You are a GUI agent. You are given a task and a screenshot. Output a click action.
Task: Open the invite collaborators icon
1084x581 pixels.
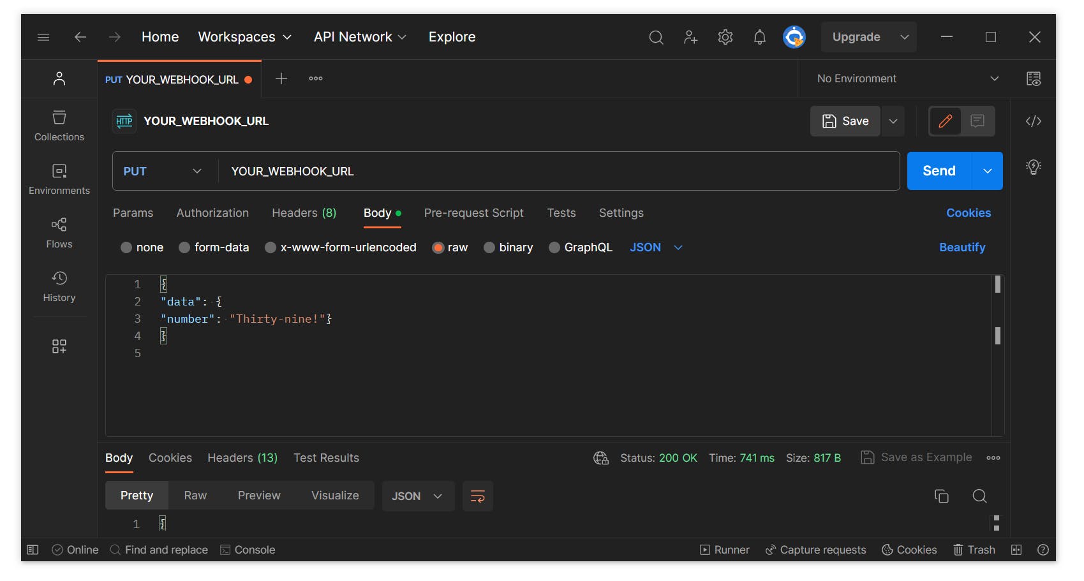[x=690, y=37]
